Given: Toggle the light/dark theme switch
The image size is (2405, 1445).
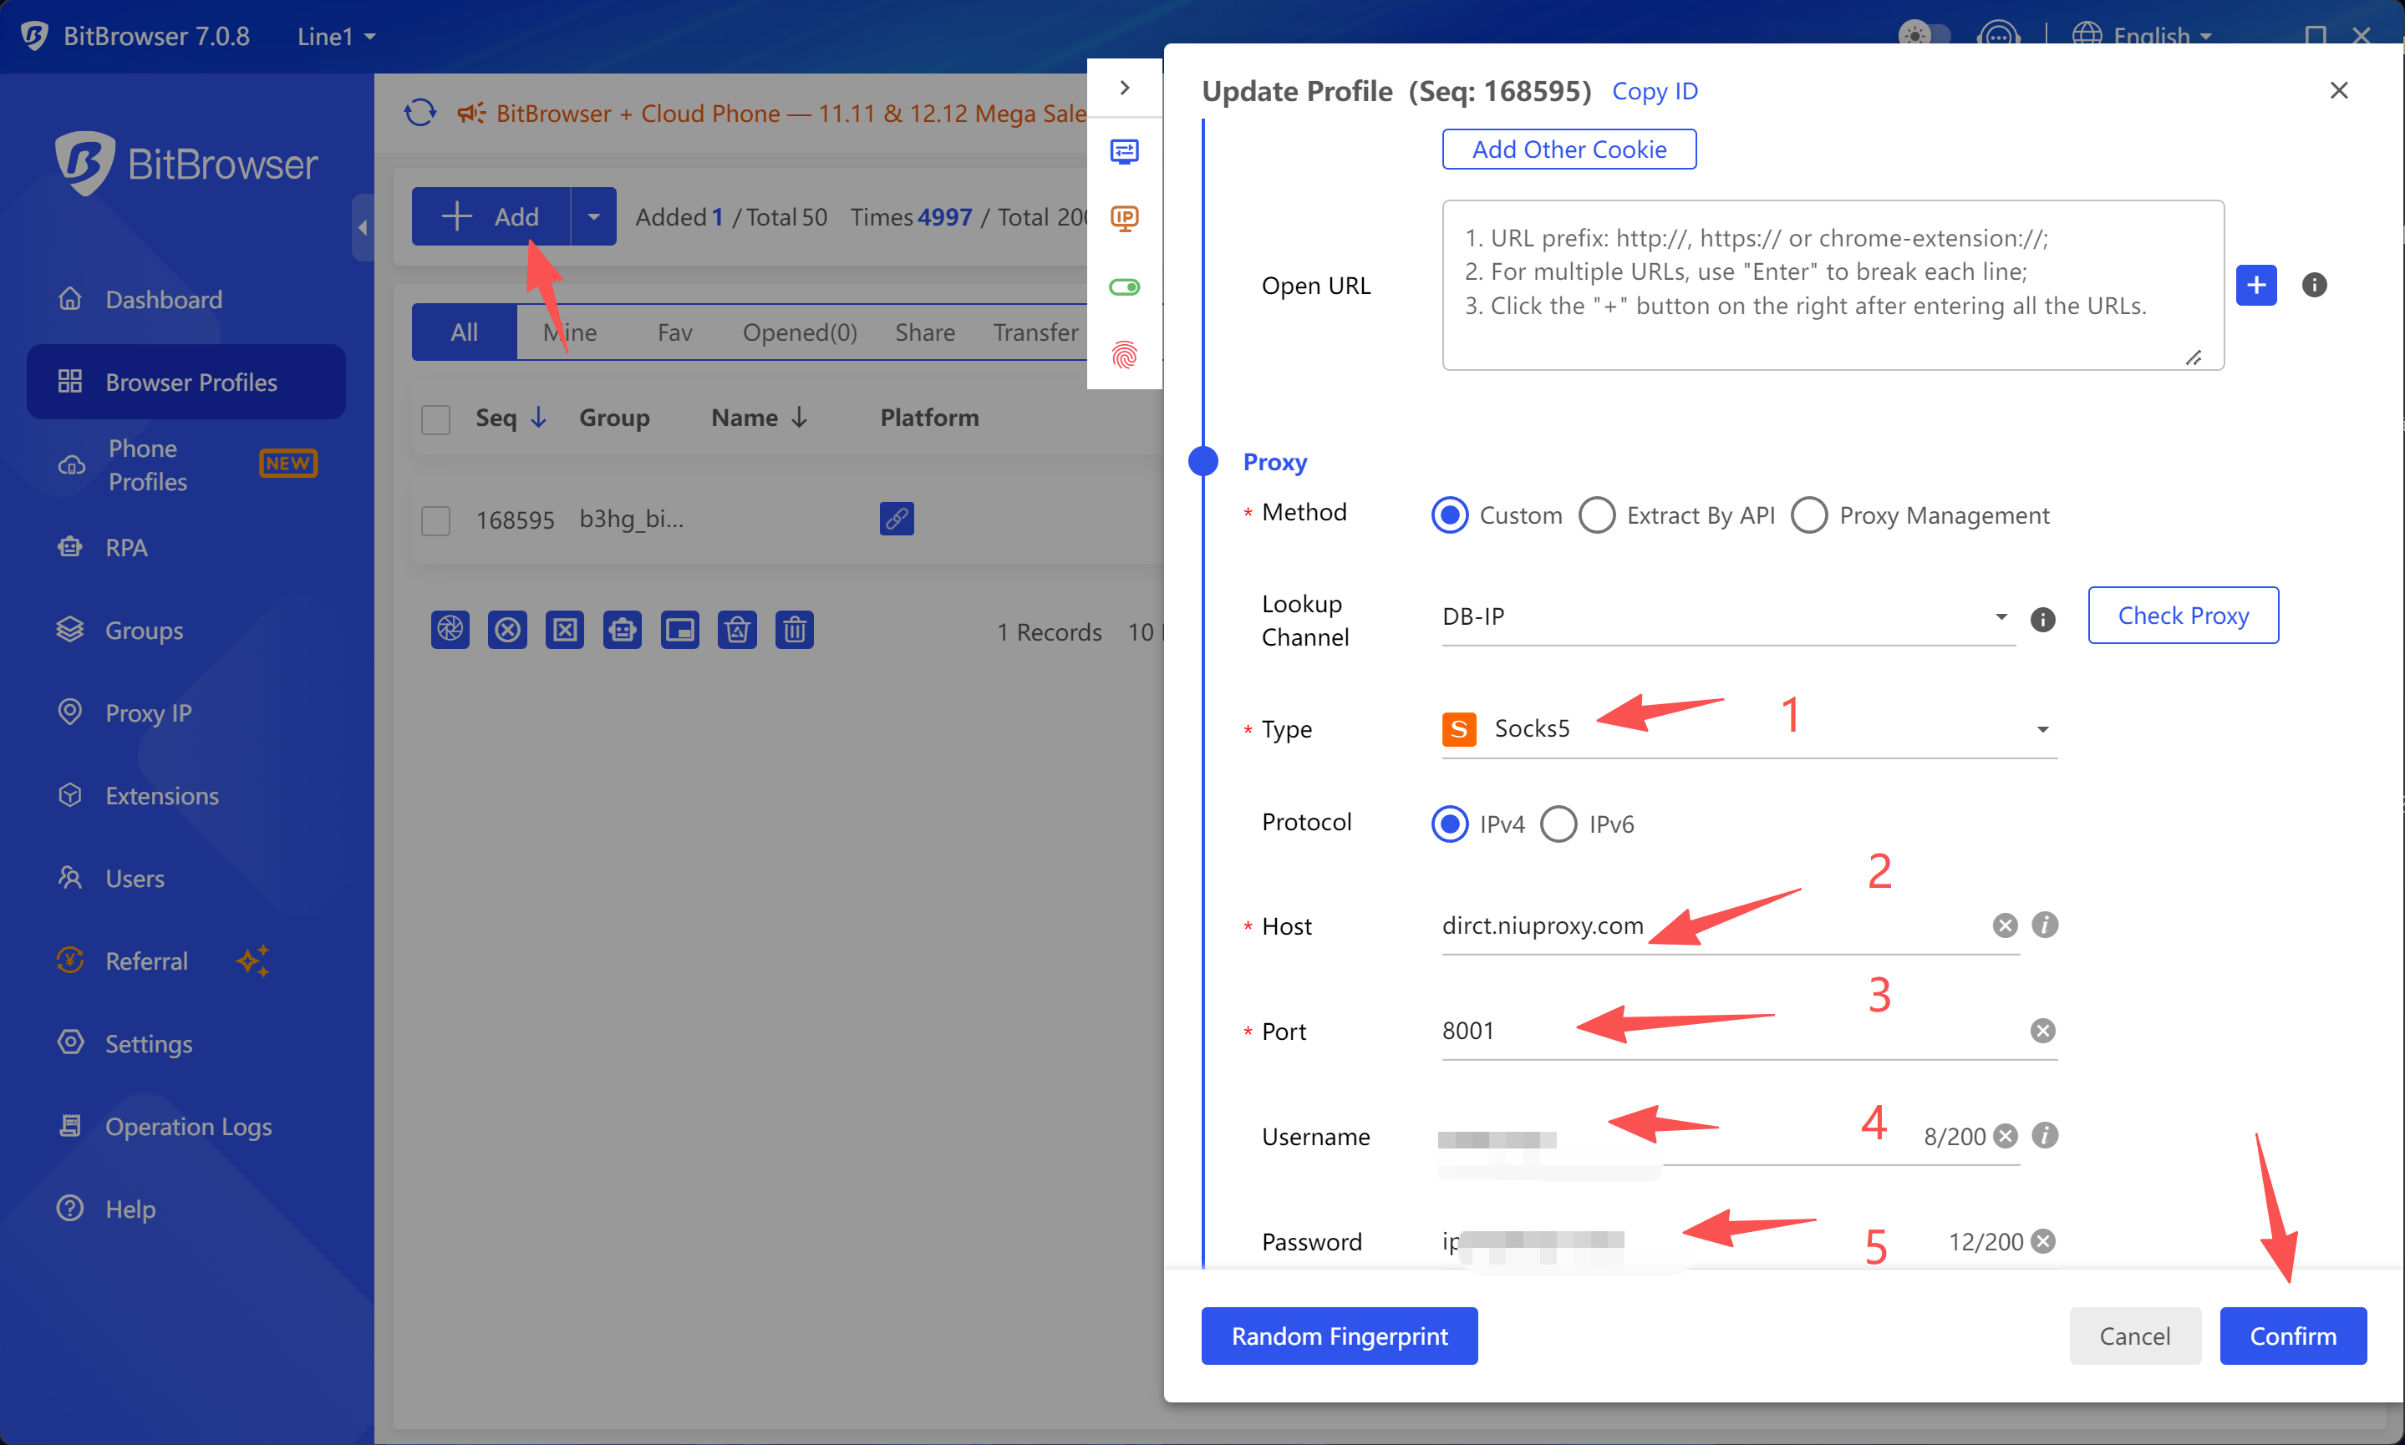Looking at the screenshot, I should [1924, 36].
